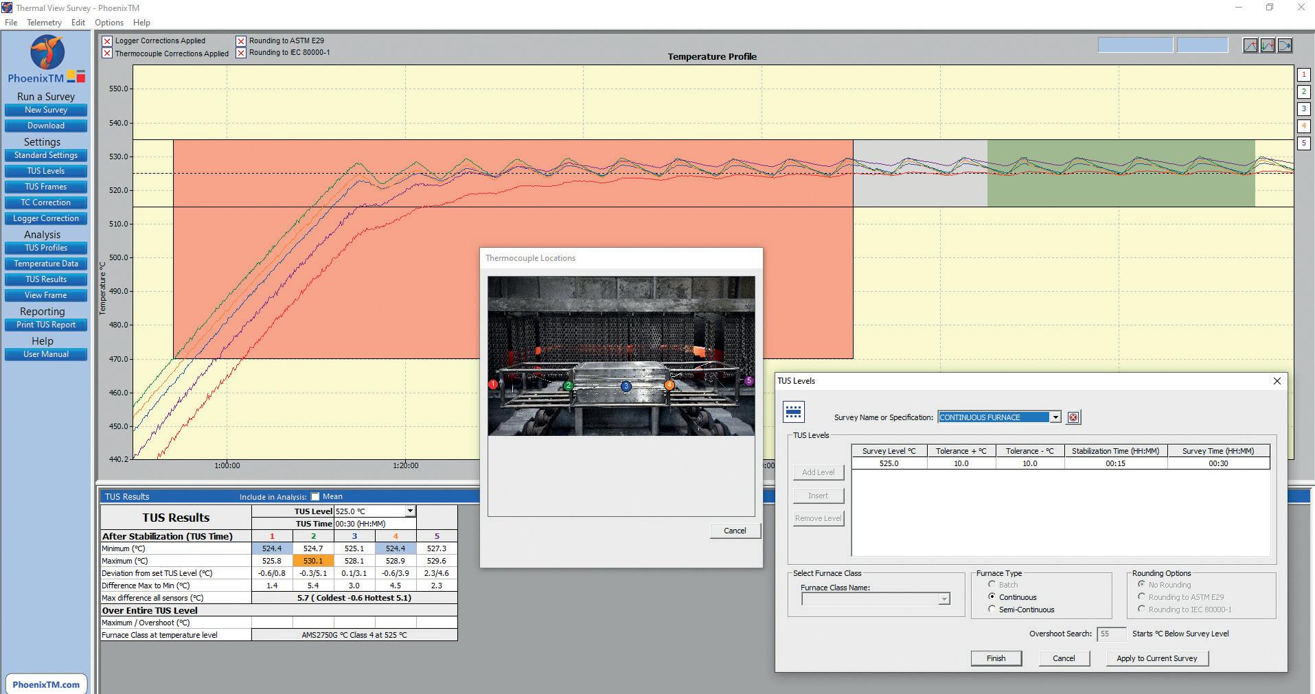The image size is (1315, 694).
Task: Click the app icon in the title bar
Action: coord(7,8)
